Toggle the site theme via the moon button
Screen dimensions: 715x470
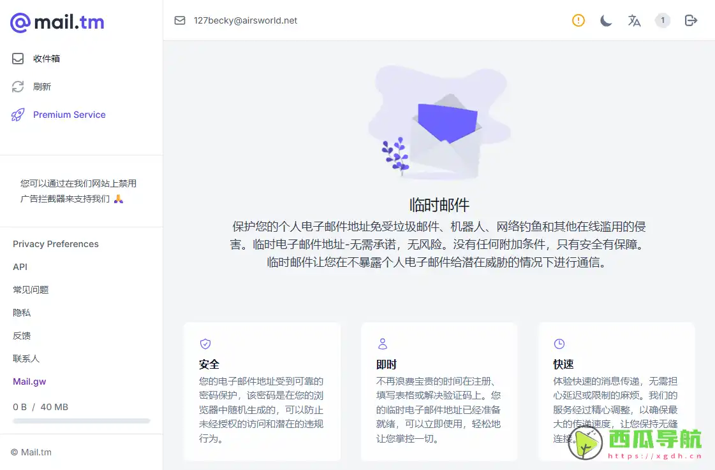pyautogui.click(x=605, y=20)
